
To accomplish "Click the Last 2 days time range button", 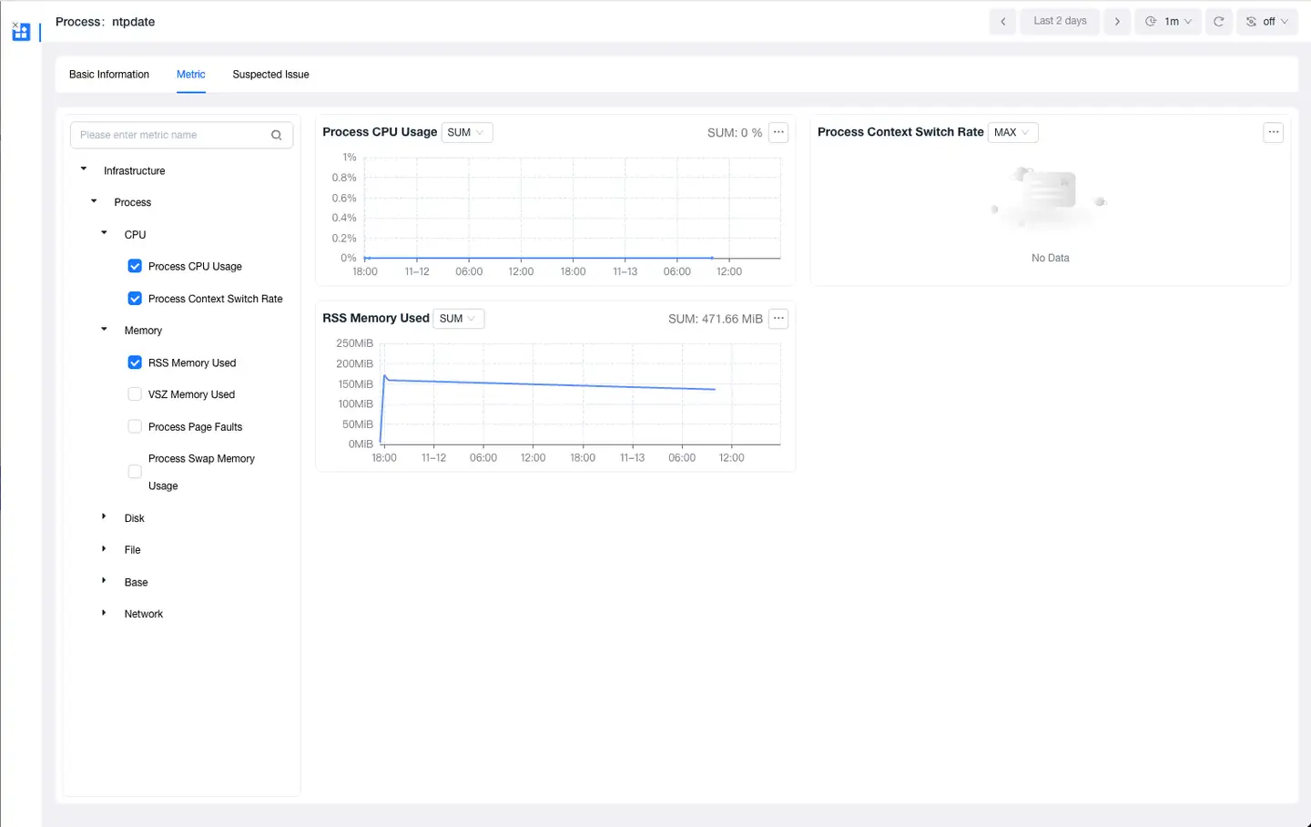I will coord(1060,21).
